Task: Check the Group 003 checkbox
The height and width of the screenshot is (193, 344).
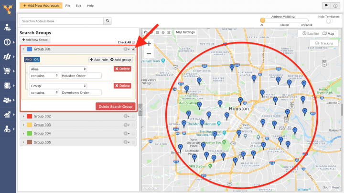Action: point(133,125)
